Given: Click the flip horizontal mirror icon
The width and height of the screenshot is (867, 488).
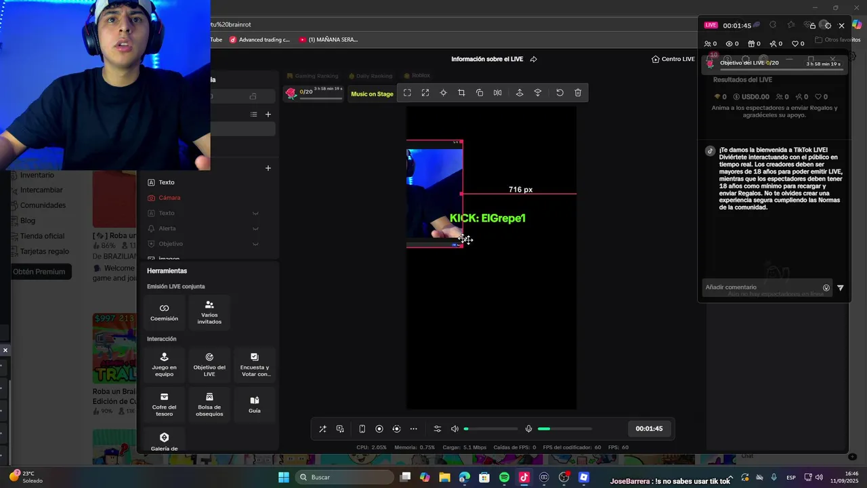Looking at the screenshot, I should (498, 93).
